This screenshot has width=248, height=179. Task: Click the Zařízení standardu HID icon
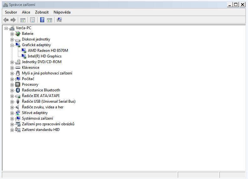pyautogui.click(x=18, y=130)
